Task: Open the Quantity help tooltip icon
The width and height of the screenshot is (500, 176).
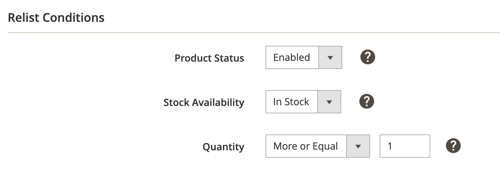Action: click(453, 146)
